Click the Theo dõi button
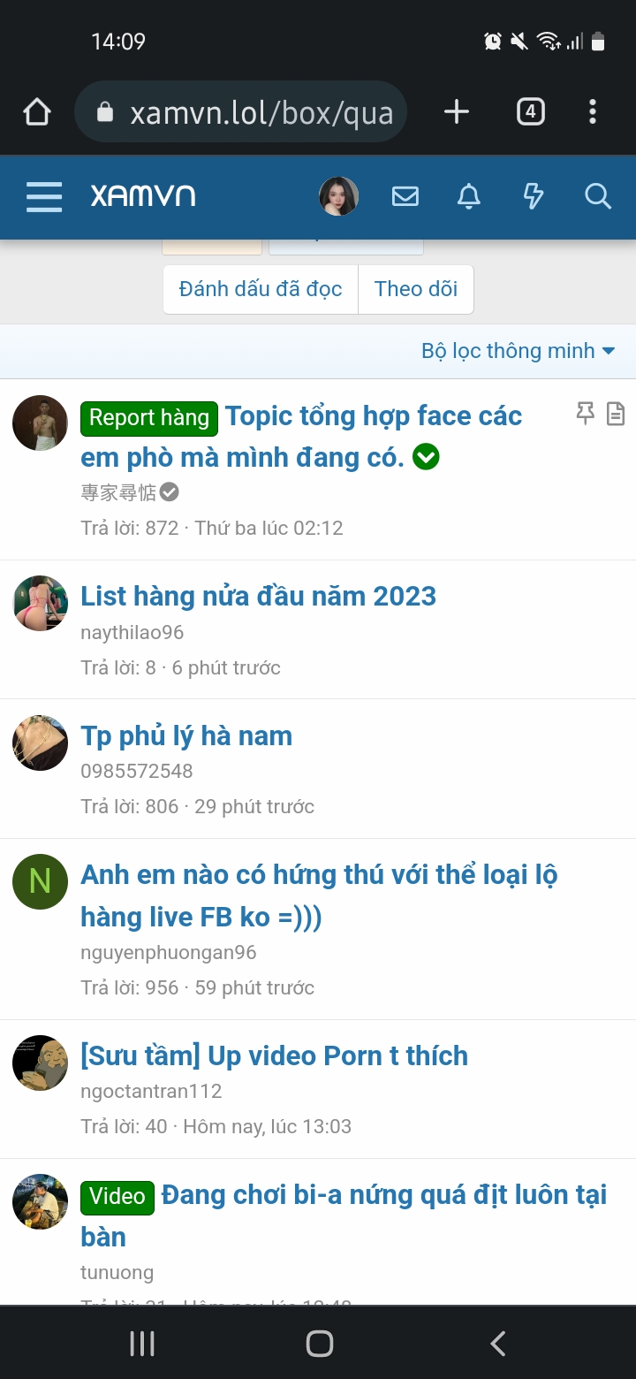Screen dimensions: 636x1379 click(x=416, y=289)
